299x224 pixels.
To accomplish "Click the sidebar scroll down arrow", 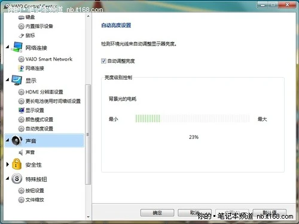I will coord(88,217).
